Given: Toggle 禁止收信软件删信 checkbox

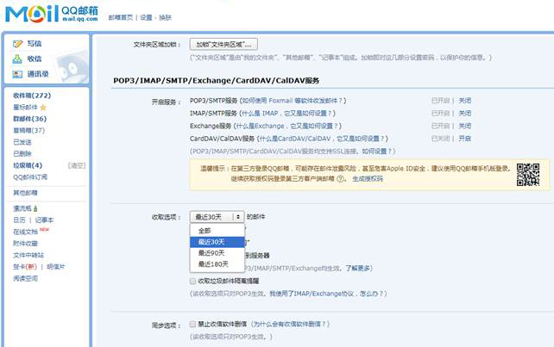Looking at the screenshot, I should (192, 325).
